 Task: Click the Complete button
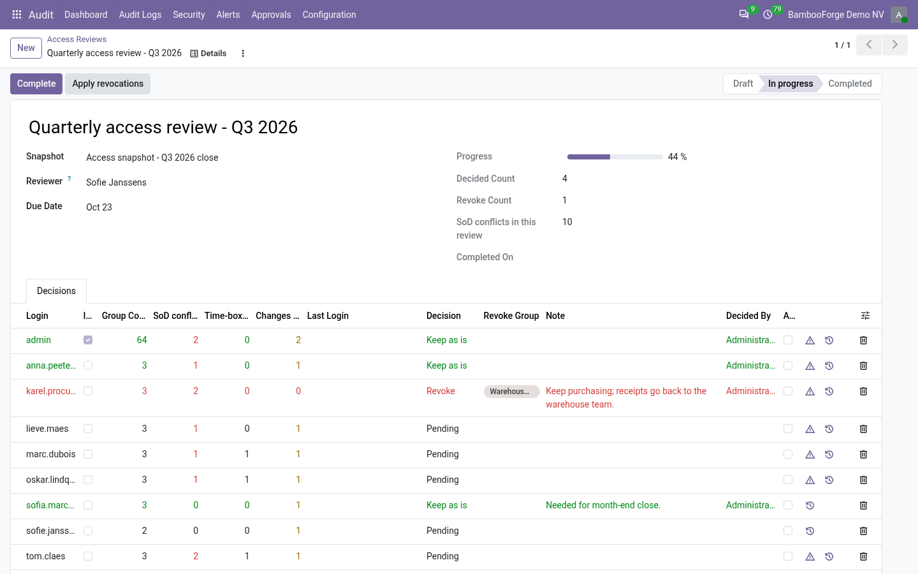(x=36, y=84)
